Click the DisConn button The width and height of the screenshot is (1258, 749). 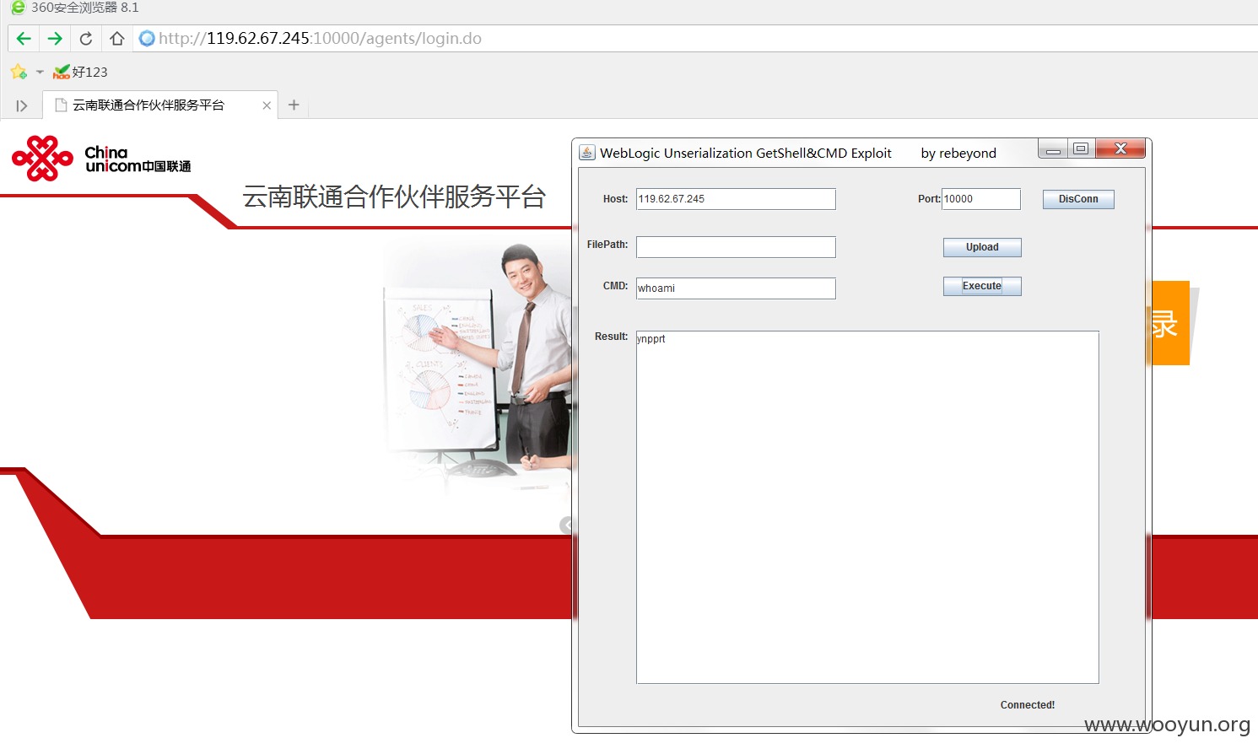(x=1078, y=199)
